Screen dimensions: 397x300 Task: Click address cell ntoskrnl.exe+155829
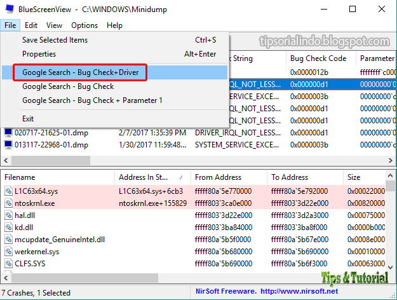coord(152,203)
